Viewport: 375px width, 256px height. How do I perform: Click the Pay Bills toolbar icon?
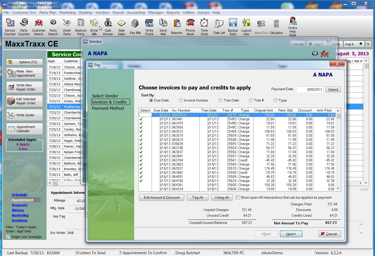(135, 27)
